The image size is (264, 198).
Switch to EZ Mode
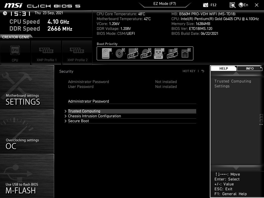click(165, 4)
